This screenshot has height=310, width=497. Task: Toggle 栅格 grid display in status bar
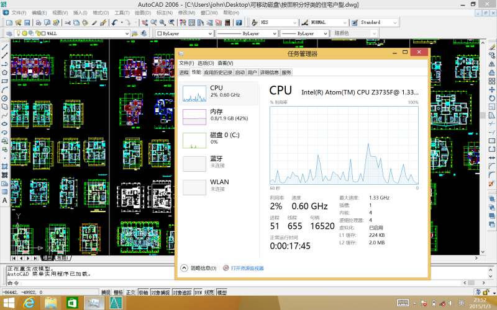(118, 292)
